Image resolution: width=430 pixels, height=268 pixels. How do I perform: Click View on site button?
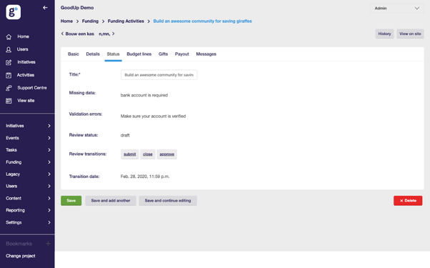pos(410,34)
